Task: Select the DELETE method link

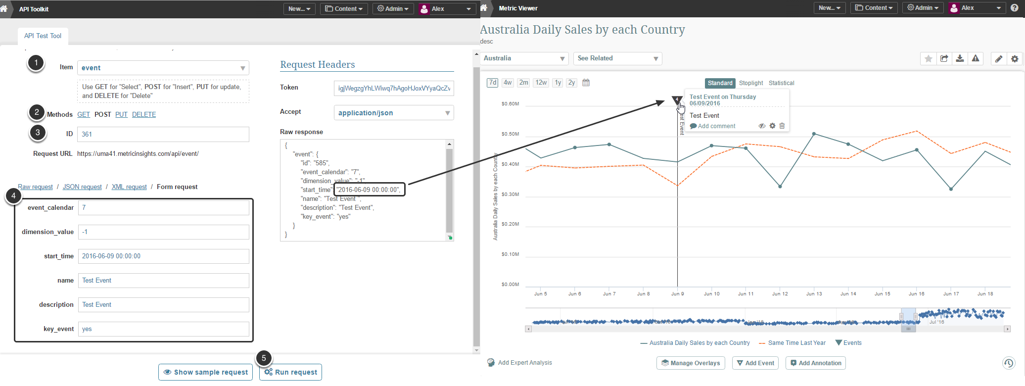Action: point(144,114)
